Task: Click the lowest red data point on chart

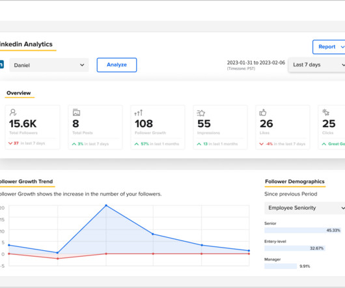Action: (x=58, y=259)
